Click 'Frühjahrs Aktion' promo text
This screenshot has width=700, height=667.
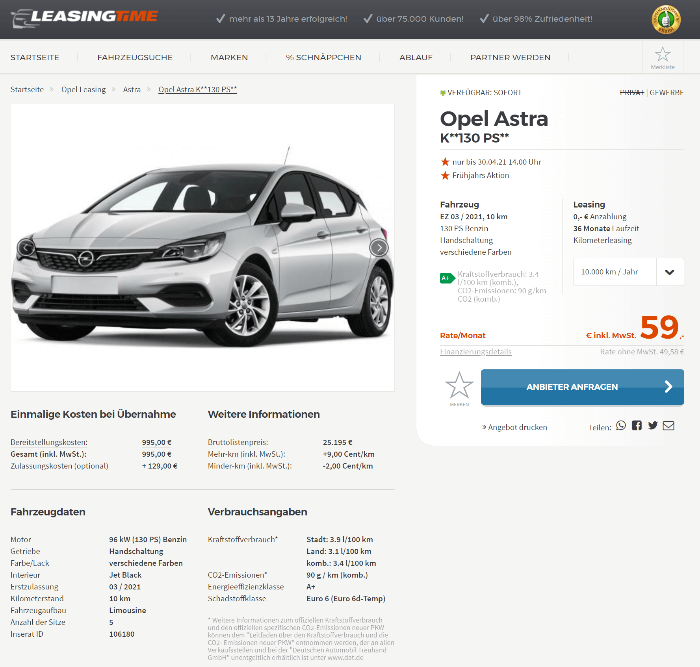pyautogui.click(x=481, y=175)
